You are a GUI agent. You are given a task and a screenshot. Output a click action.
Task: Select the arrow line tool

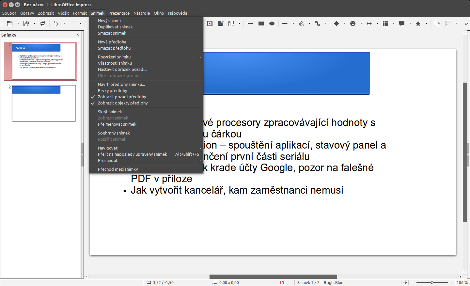tap(285, 24)
